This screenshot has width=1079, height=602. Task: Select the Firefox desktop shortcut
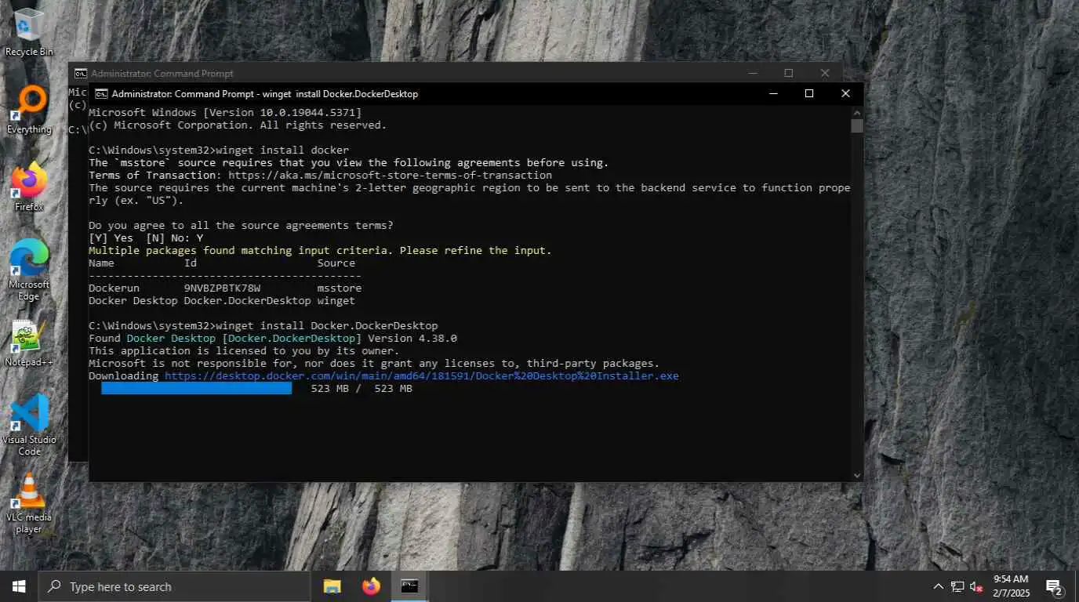29,187
